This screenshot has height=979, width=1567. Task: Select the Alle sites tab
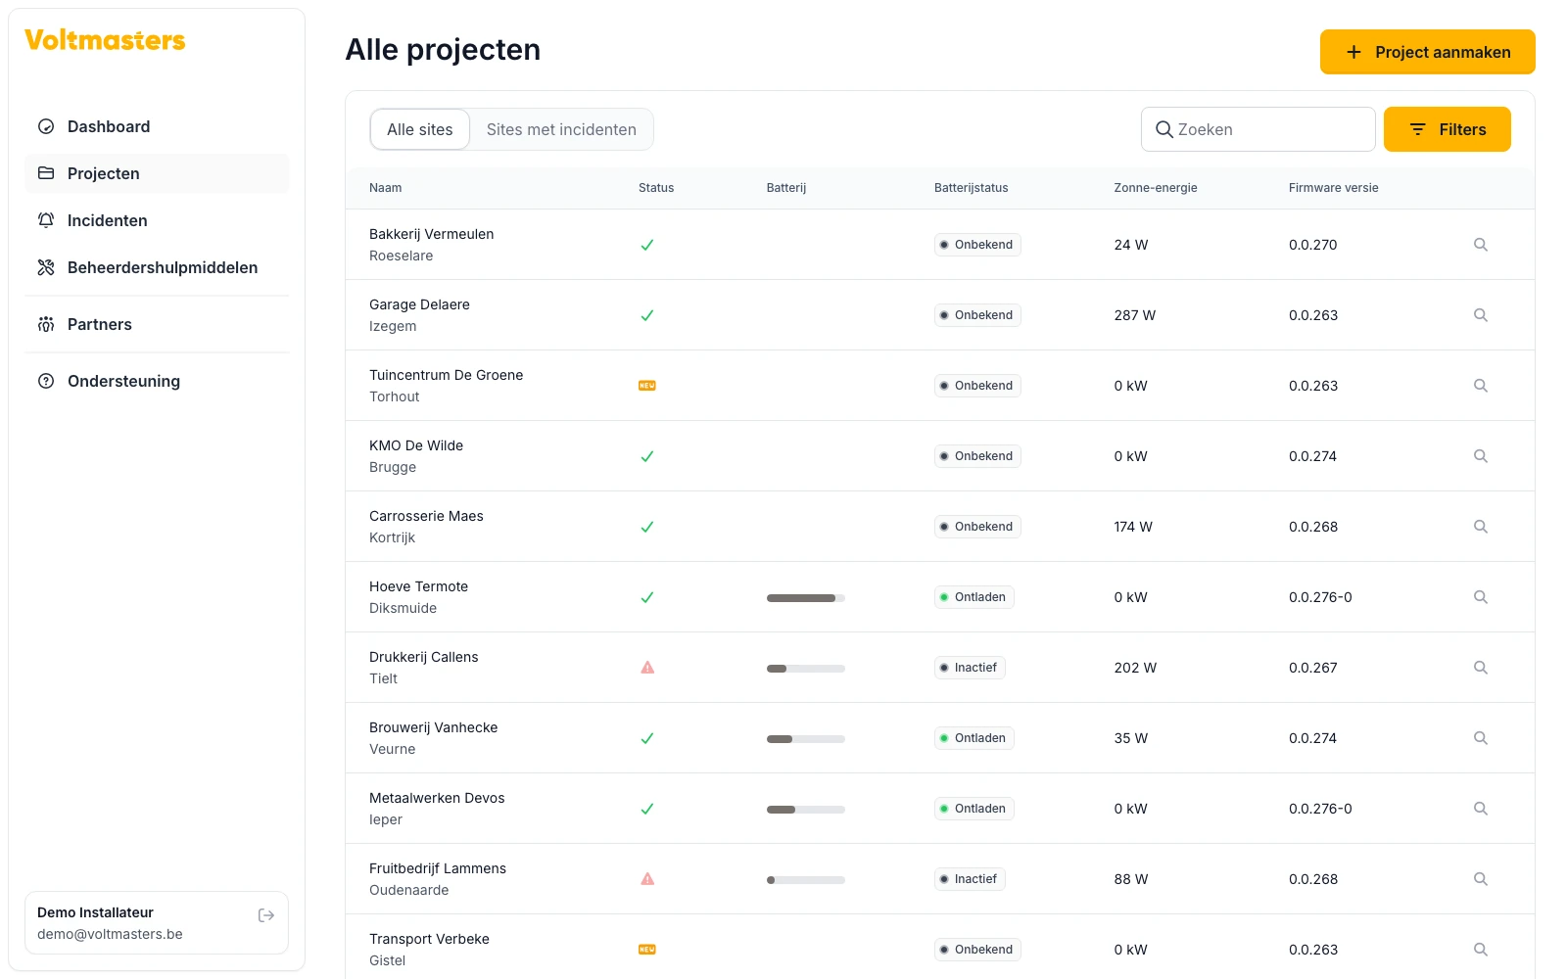pyautogui.click(x=420, y=129)
